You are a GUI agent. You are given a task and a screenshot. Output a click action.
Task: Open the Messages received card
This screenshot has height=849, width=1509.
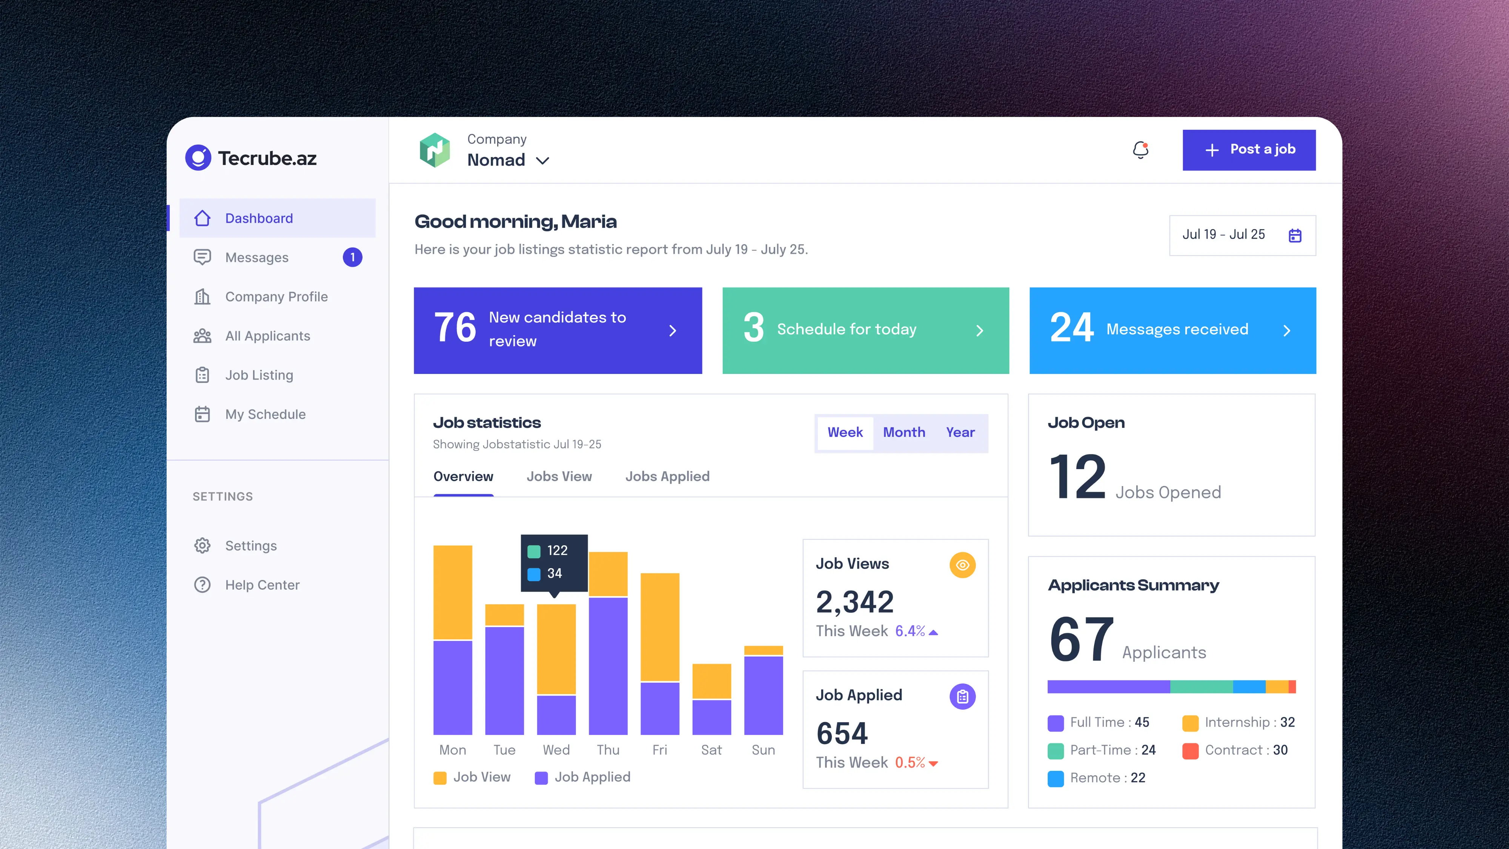coord(1172,330)
